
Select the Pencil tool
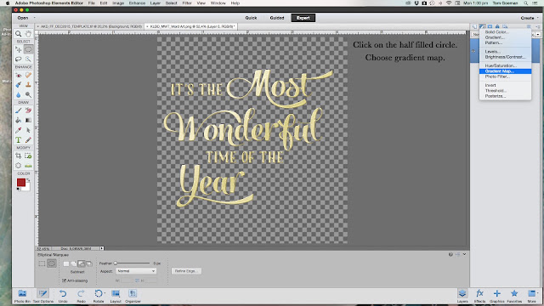[28, 139]
